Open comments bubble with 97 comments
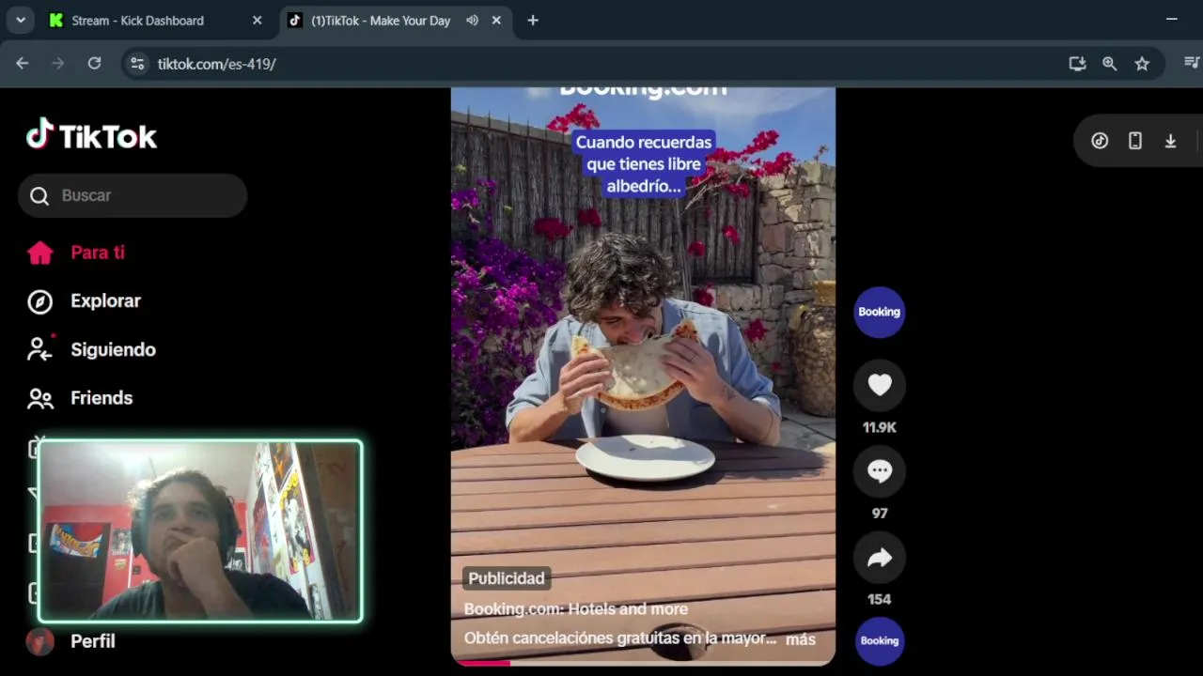The height and width of the screenshot is (676, 1203). [x=880, y=471]
